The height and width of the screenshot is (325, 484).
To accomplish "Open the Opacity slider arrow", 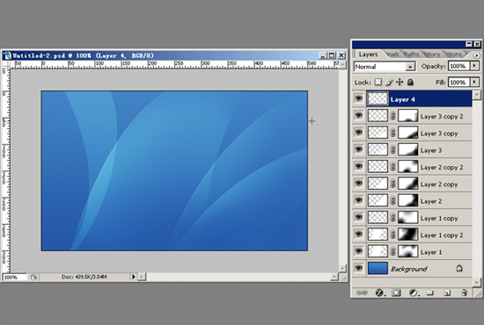I will [x=474, y=66].
